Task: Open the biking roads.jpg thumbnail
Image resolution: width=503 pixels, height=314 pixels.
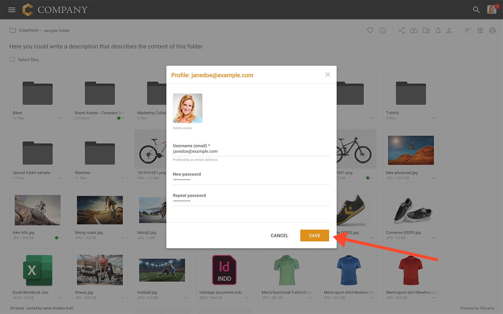Action: [100, 210]
